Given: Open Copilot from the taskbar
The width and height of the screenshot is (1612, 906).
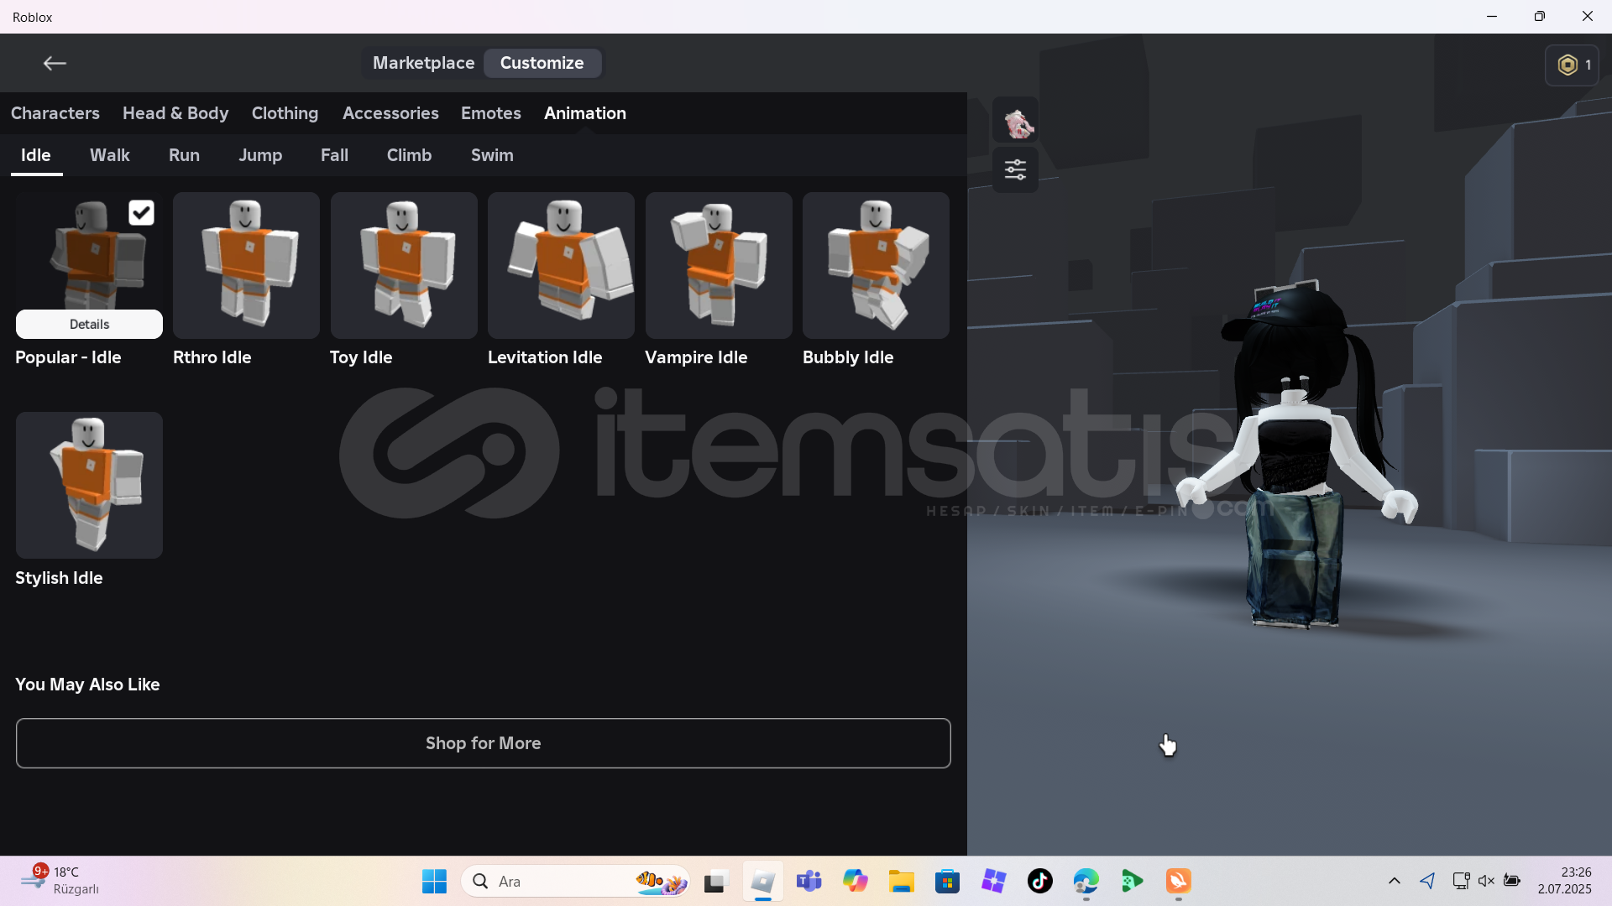Looking at the screenshot, I should [x=856, y=881].
